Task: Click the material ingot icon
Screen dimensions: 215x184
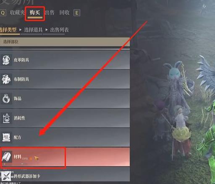Action: 6,157
